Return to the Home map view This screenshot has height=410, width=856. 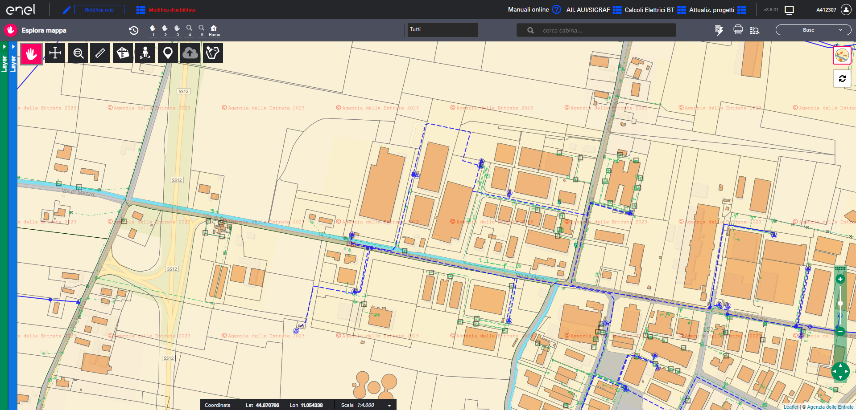pos(214,30)
